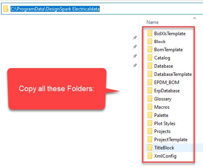This screenshot has height=167, width=203.
Task: Select the TitleBlock folder name
Action: click(164, 148)
